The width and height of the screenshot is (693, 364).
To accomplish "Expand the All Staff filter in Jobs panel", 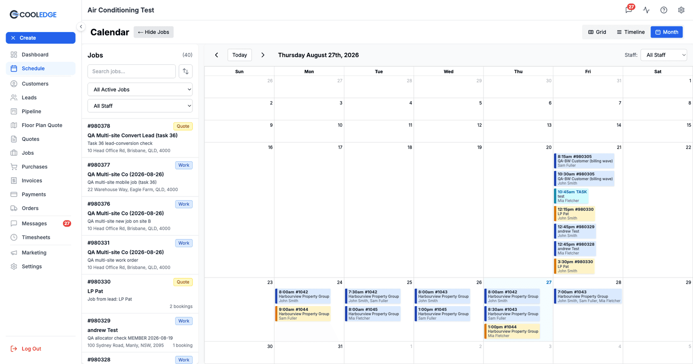I will pyautogui.click(x=140, y=106).
